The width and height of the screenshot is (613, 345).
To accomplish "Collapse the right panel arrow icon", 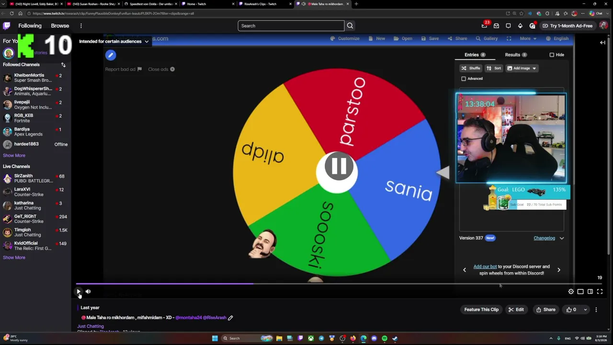I will tap(603, 43).
